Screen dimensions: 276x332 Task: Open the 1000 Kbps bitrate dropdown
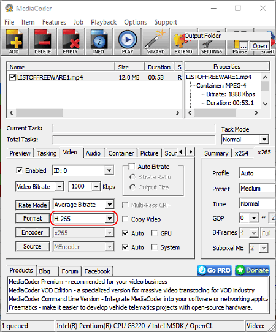pos(85,187)
